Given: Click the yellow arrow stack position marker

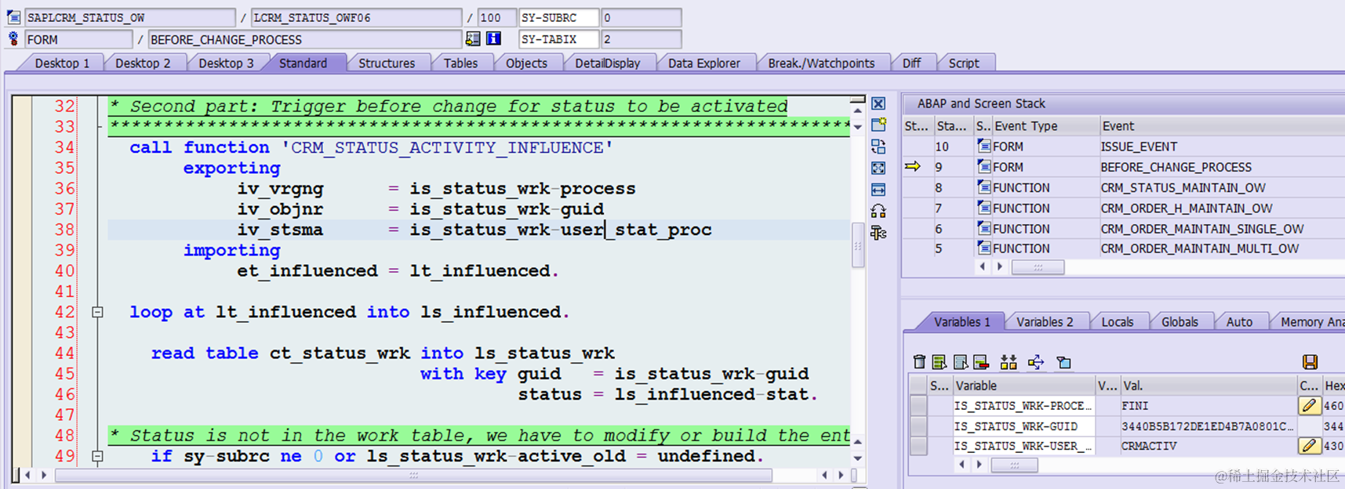Looking at the screenshot, I should [912, 166].
